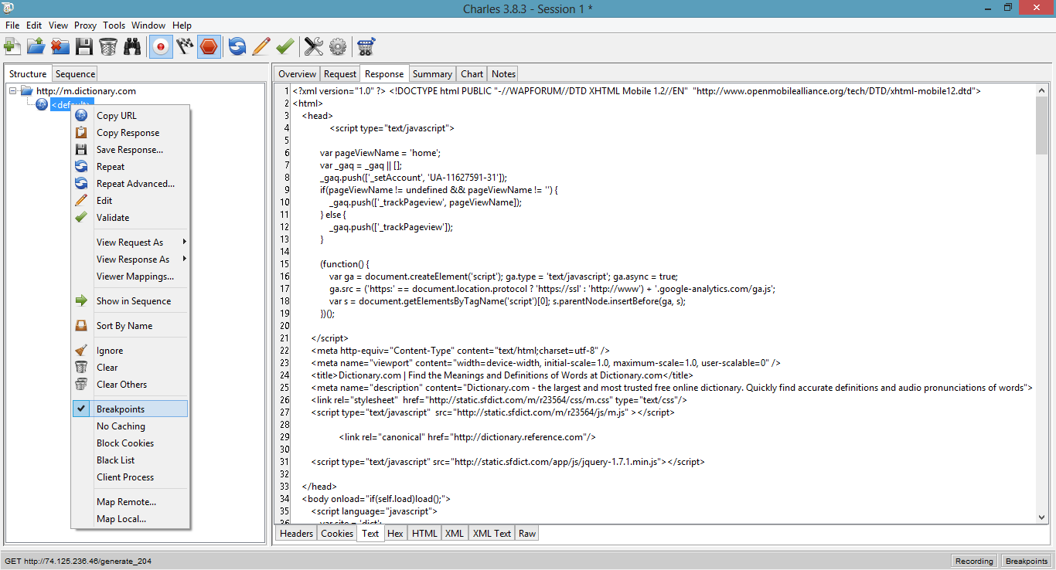This screenshot has height=570, width=1056.
Task: Open the Proxy menu
Action: (x=86, y=25)
